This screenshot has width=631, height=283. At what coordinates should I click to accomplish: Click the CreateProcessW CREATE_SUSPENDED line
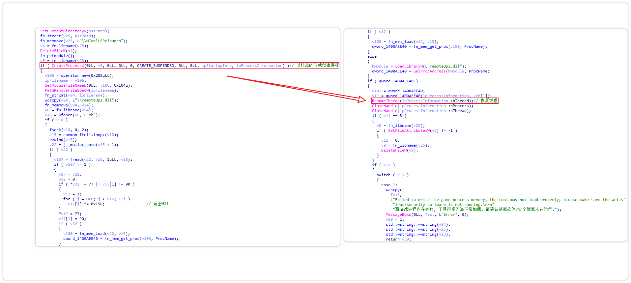pos(189,66)
